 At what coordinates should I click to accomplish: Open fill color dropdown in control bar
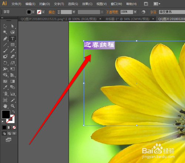click(x=33, y=12)
